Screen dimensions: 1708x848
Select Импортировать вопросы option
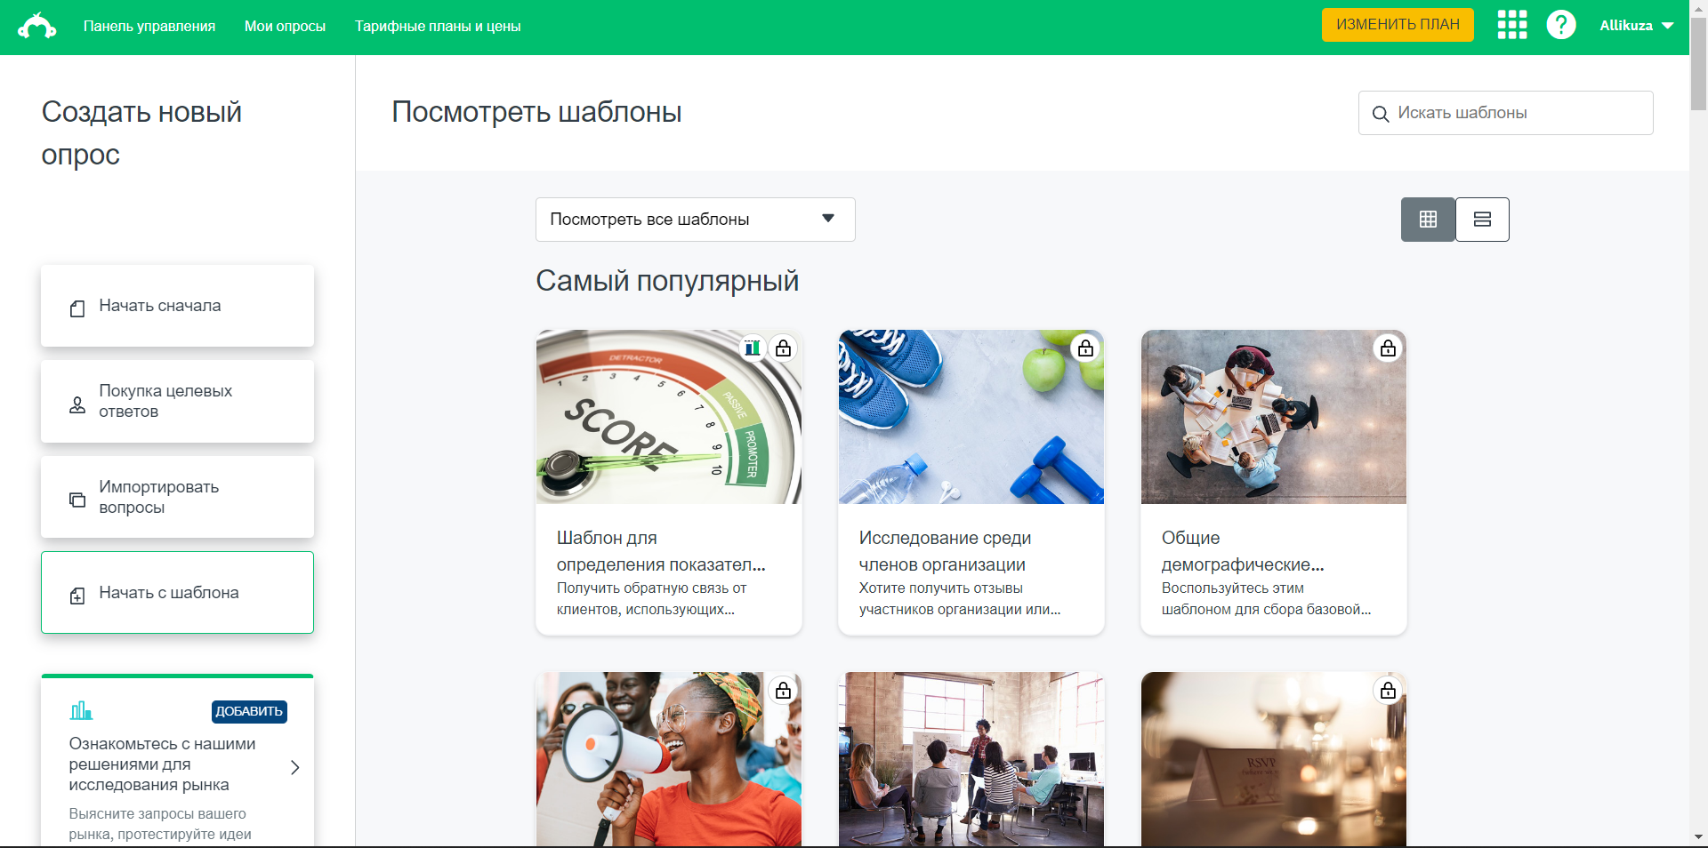tap(177, 497)
